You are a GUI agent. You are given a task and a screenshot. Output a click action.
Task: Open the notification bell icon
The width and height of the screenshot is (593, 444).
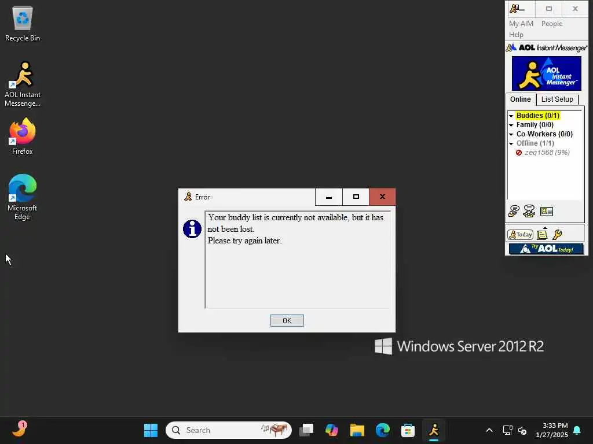point(577,430)
